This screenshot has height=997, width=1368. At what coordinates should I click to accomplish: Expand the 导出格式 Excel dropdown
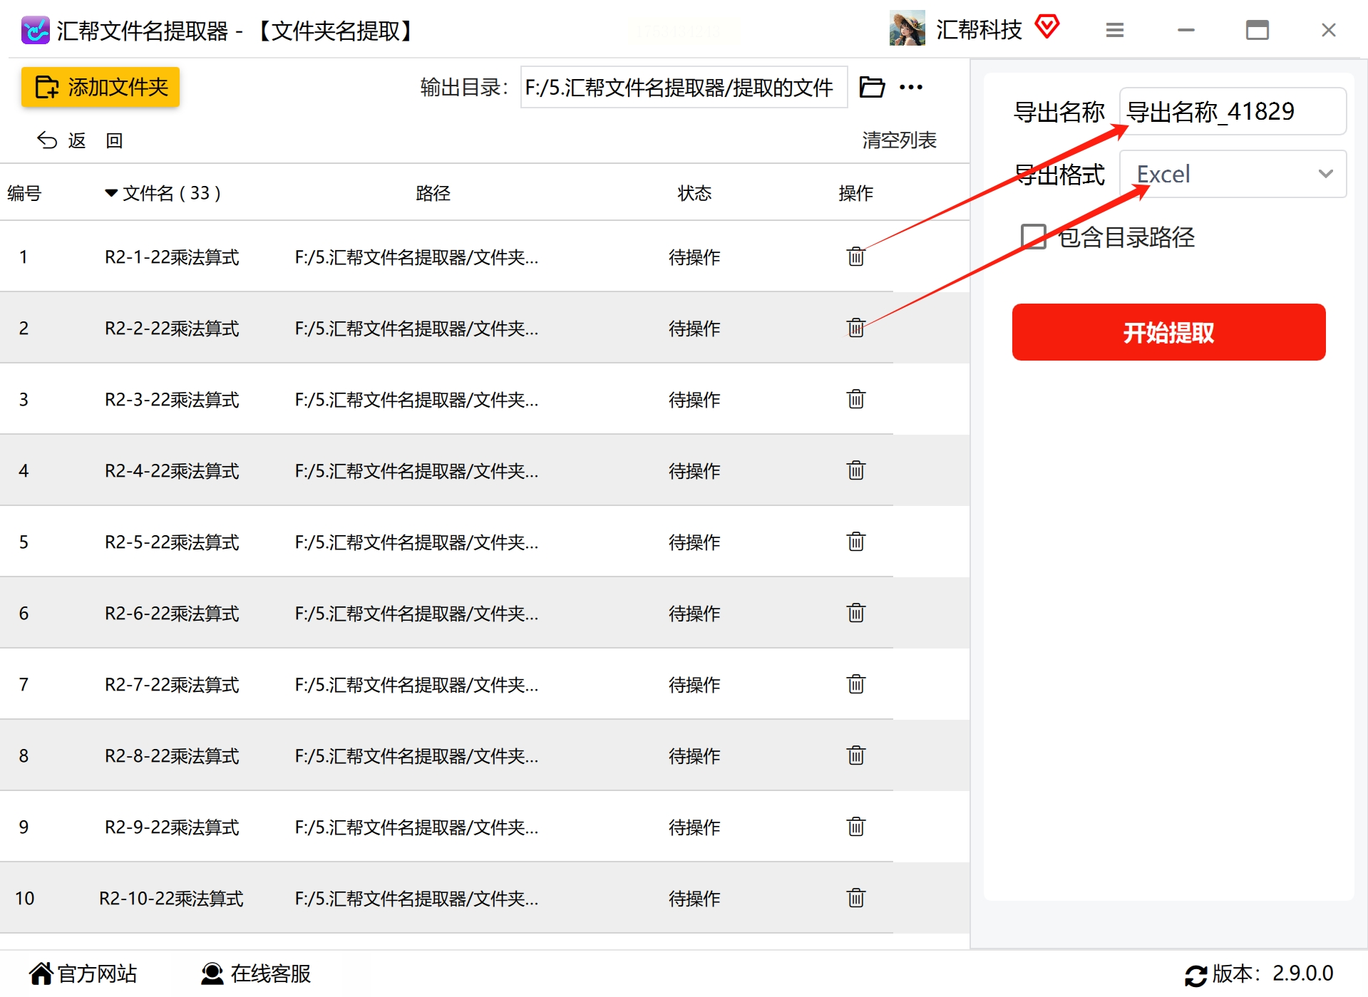1233,174
